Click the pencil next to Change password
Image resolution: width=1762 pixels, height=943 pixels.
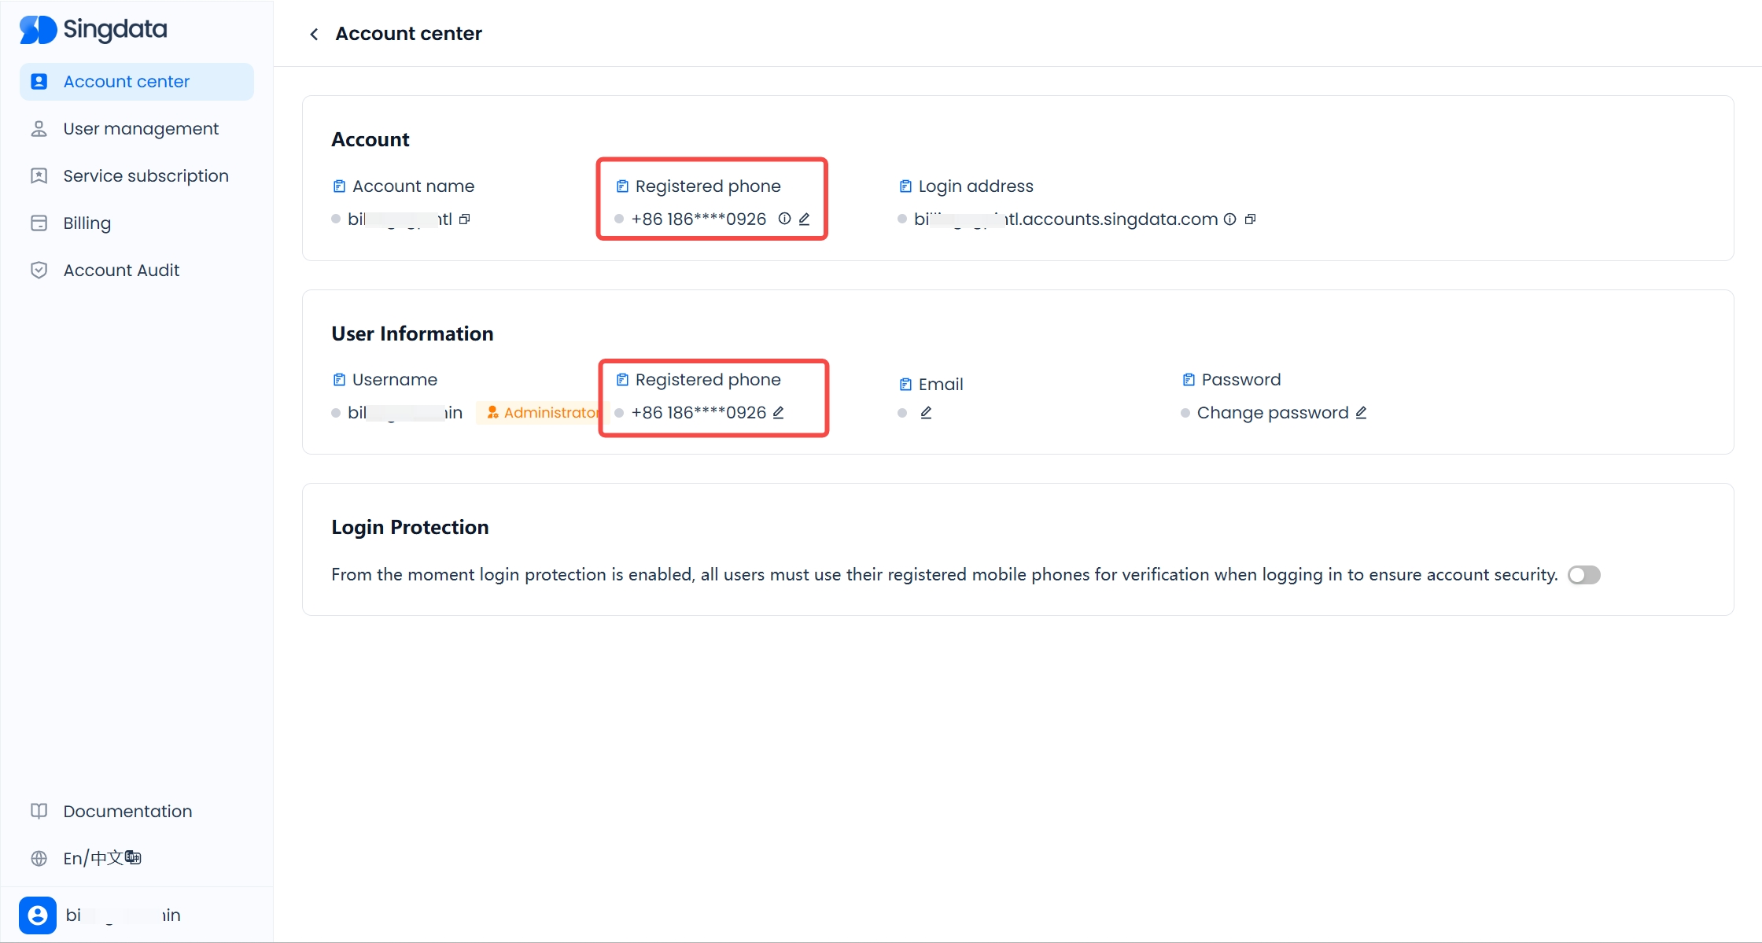[1361, 413]
